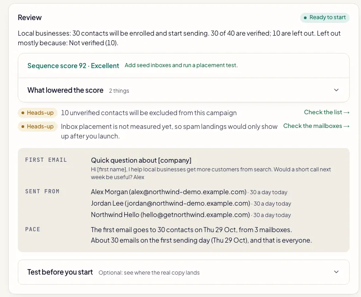Viewport: 361px width, 297px height.
Task: Click the 30 a day today note beside Alex Morgan
Action: tap(269, 192)
